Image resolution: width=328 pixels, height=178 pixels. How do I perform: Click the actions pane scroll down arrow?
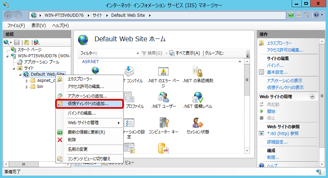[x=322, y=164]
